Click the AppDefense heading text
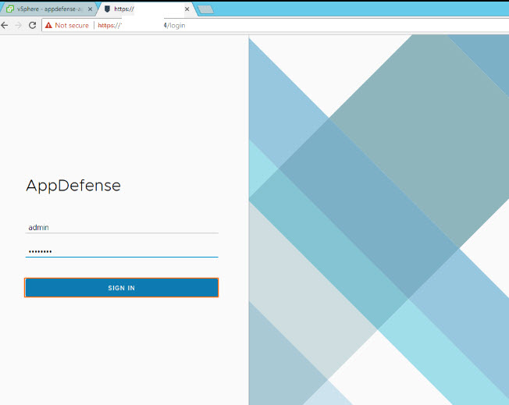Image resolution: width=509 pixels, height=405 pixels. click(73, 186)
